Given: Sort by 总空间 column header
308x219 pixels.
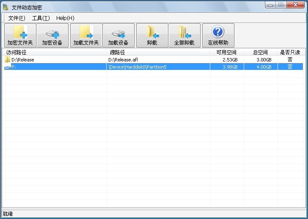Looking at the screenshot, I should coord(261,52).
